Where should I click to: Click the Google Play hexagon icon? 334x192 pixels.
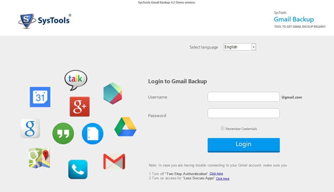[x=113, y=93]
